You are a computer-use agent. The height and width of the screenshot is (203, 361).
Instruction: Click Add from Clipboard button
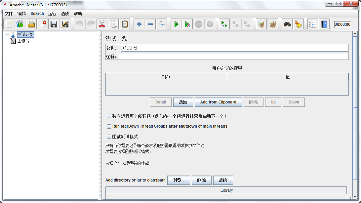218,102
